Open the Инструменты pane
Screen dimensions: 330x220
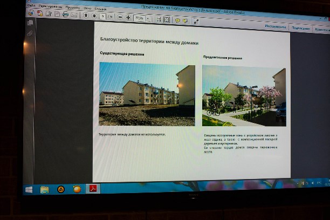point(276,26)
